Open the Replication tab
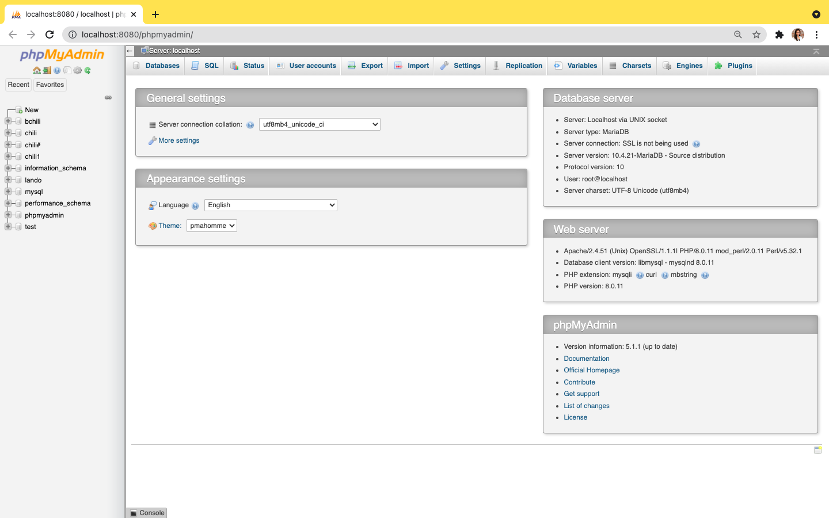 click(518, 66)
